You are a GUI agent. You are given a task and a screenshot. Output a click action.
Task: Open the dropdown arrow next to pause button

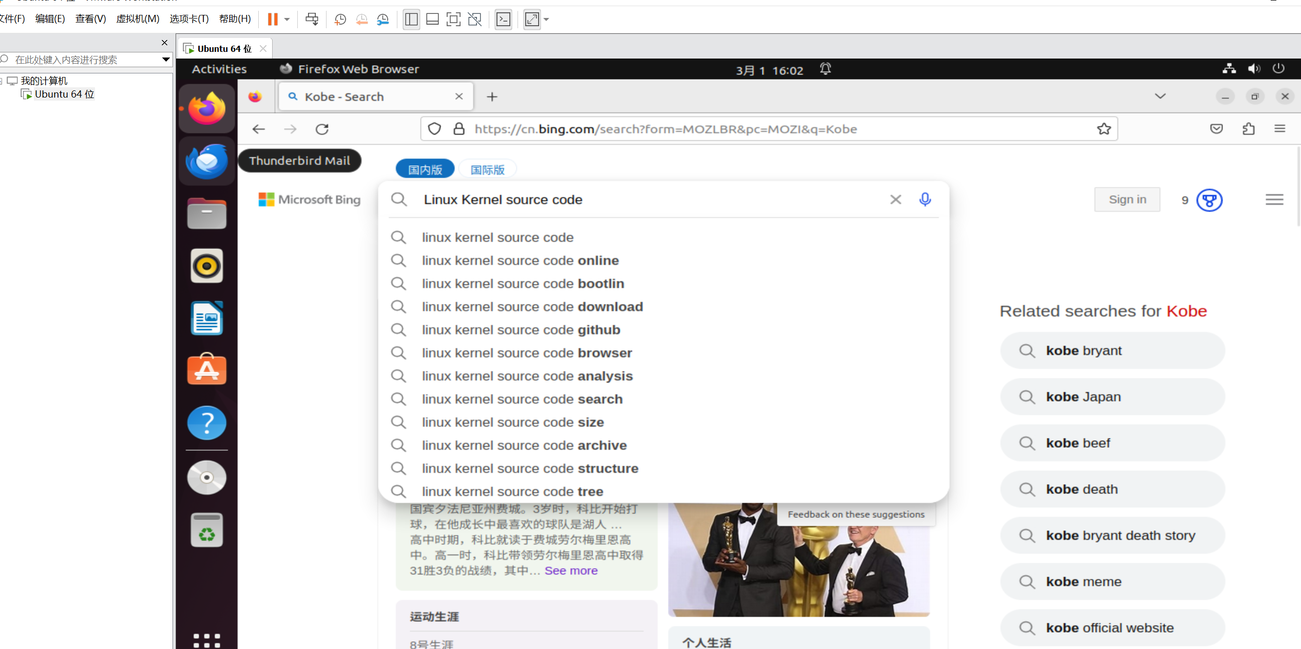[287, 20]
